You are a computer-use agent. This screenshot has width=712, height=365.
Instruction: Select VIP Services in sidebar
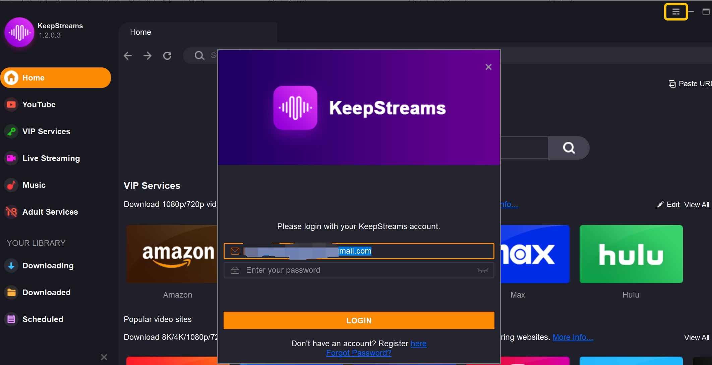pos(46,132)
